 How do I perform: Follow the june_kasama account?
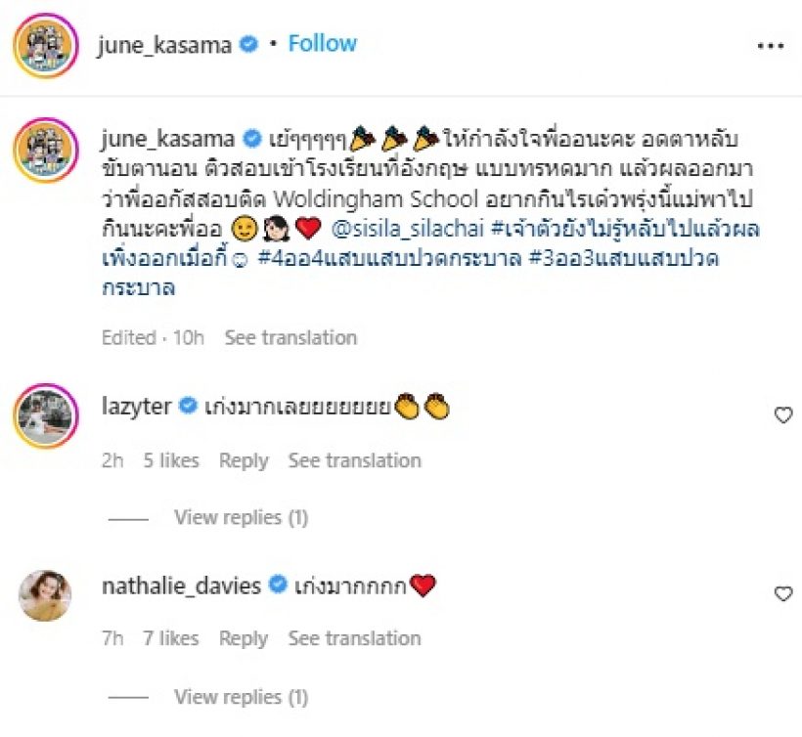pyautogui.click(x=322, y=44)
